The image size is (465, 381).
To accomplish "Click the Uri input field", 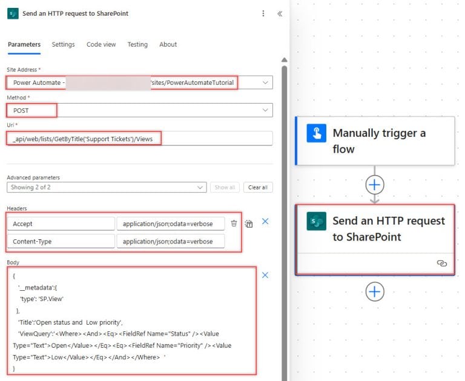I will [x=139, y=139].
